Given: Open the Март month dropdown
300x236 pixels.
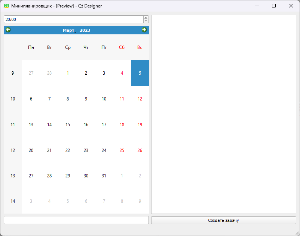Looking at the screenshot, I should 69,30.
